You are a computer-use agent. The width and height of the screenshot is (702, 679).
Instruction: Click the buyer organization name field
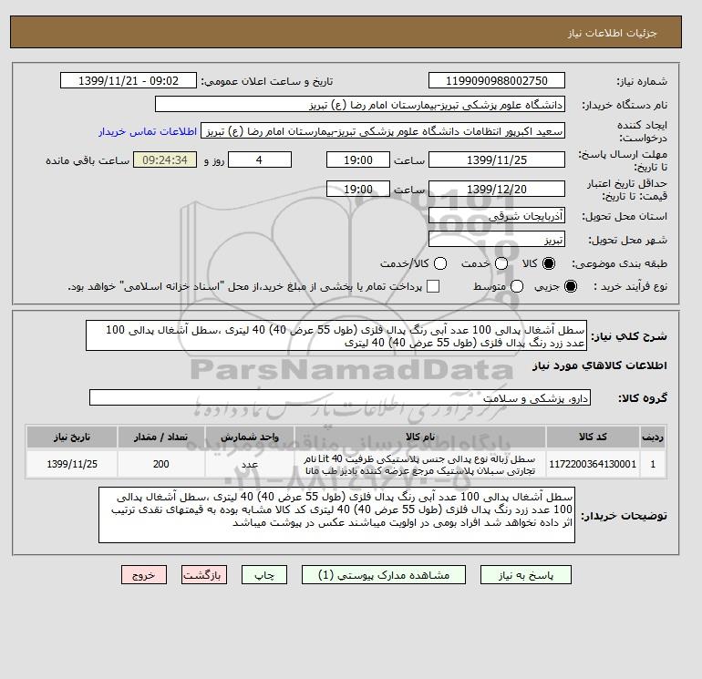(x=360, y=104)
